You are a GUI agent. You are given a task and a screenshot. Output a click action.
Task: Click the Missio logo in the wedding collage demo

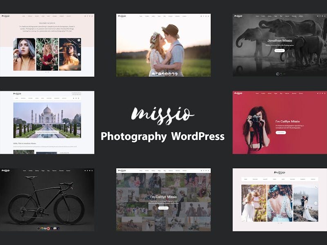coord(122,171)
